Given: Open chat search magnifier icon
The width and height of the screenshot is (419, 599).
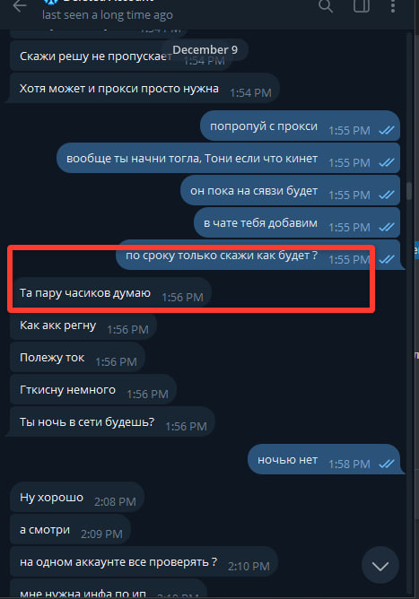Looking at the screenshot, I should tap(326, 6).
